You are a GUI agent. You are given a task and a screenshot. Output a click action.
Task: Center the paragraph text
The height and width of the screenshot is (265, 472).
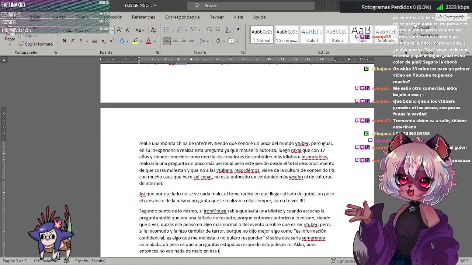tap(175, 41)
